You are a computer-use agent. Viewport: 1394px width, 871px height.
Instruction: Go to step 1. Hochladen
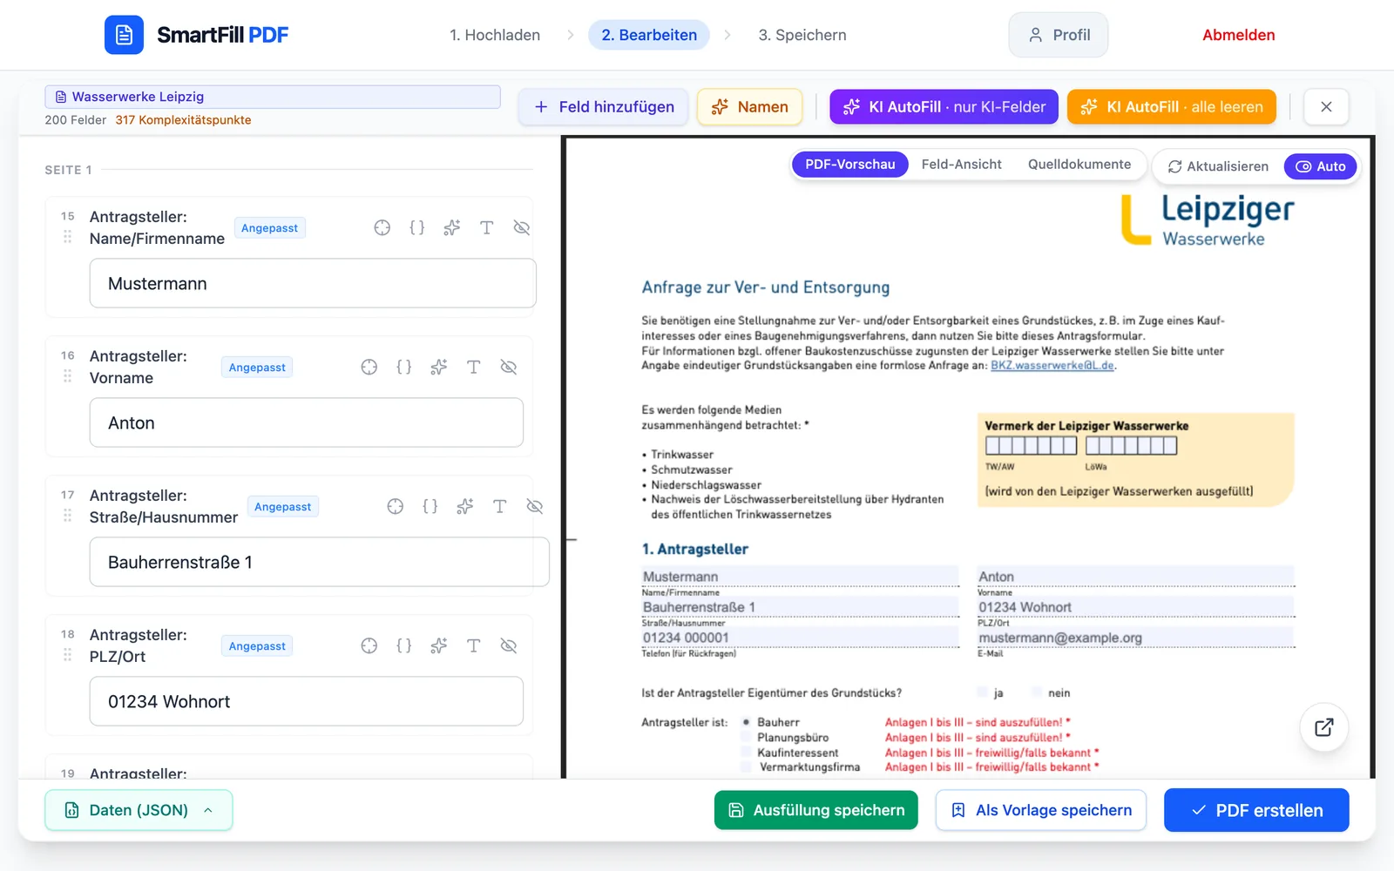pos(495,35)
